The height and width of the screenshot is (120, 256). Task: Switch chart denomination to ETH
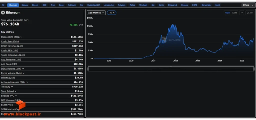click(x=234, y=13)
